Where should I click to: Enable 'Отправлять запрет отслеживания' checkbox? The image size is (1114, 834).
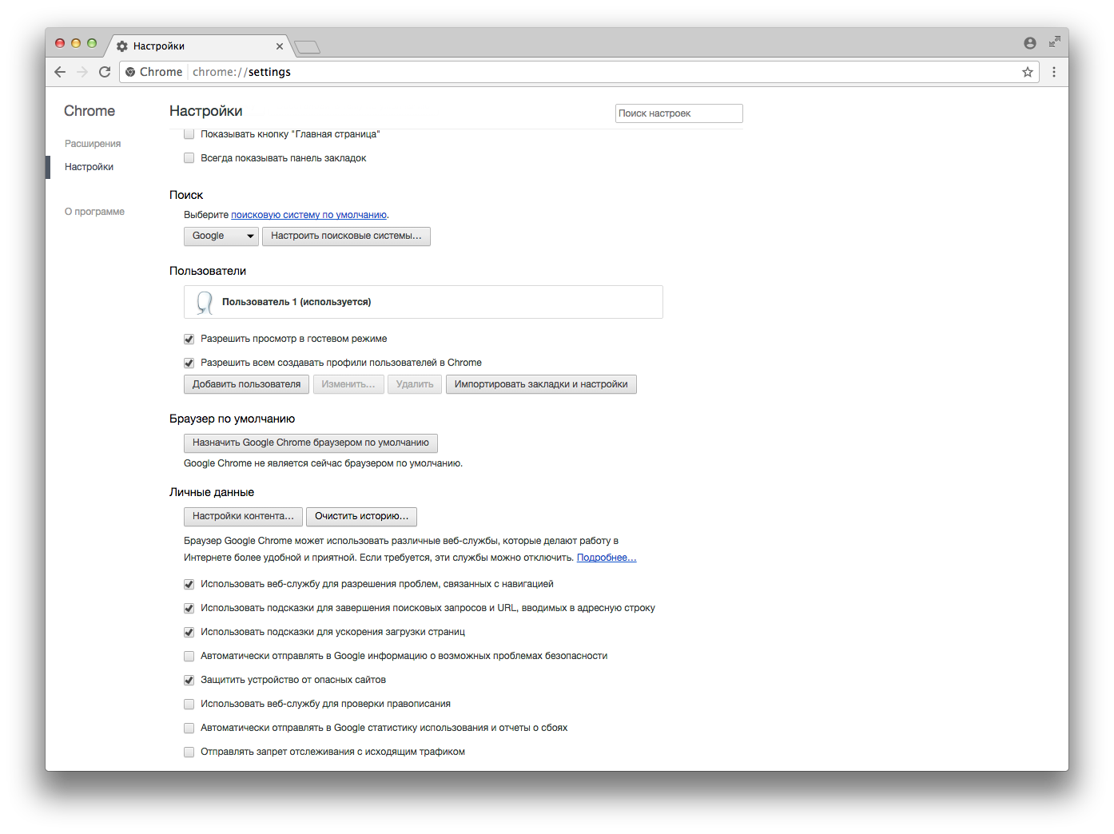(x=189, y=752)
